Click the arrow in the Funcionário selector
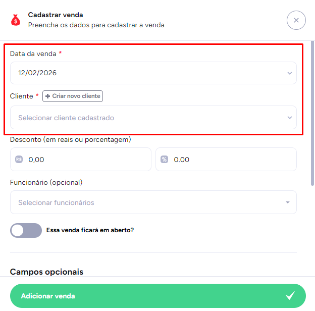 click(x=288, y=202)
